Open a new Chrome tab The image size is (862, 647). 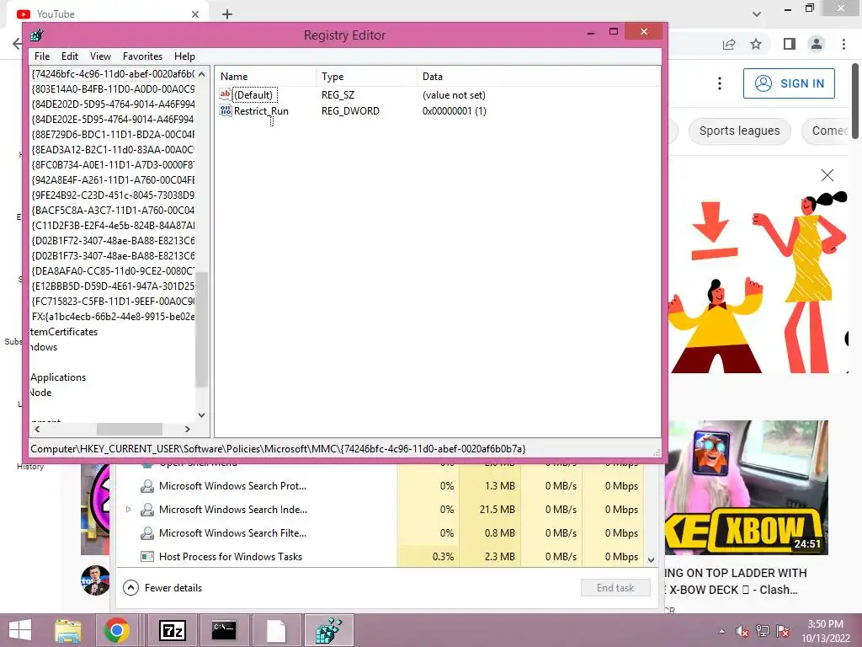click(x=227, y=14)
